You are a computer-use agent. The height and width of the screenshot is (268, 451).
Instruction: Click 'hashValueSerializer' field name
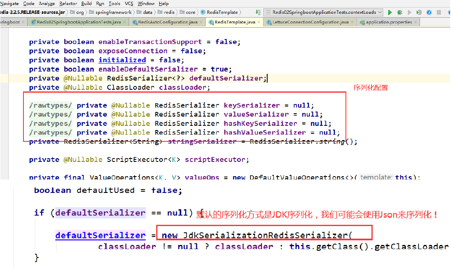pyautogui.click(x=265, y=133)
